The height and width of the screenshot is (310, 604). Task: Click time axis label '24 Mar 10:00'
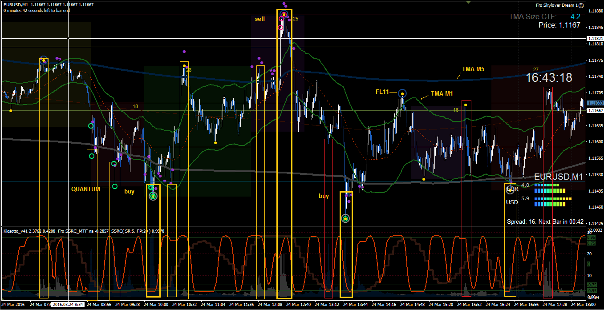tap(156, 305)
